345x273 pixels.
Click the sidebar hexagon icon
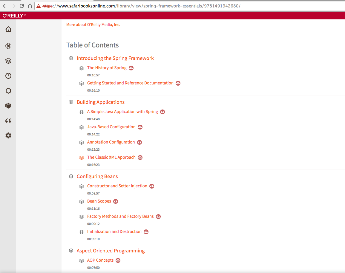coord(8,91)
